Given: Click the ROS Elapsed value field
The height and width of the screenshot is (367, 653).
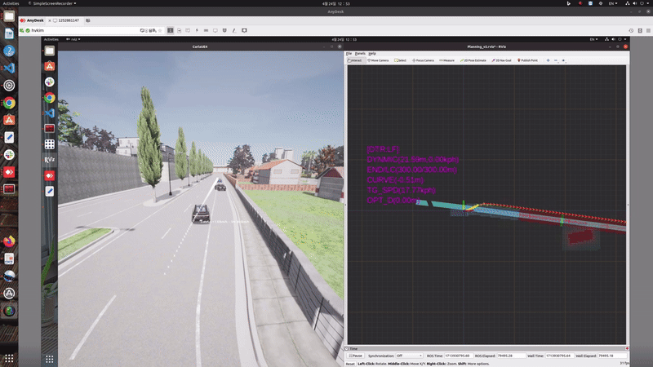Looking at the screenshot, I should [512, 356].
